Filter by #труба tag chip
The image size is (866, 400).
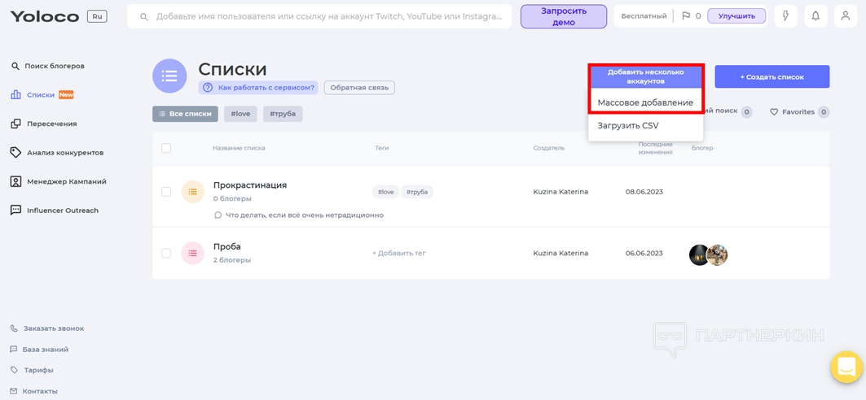[282, 114]
